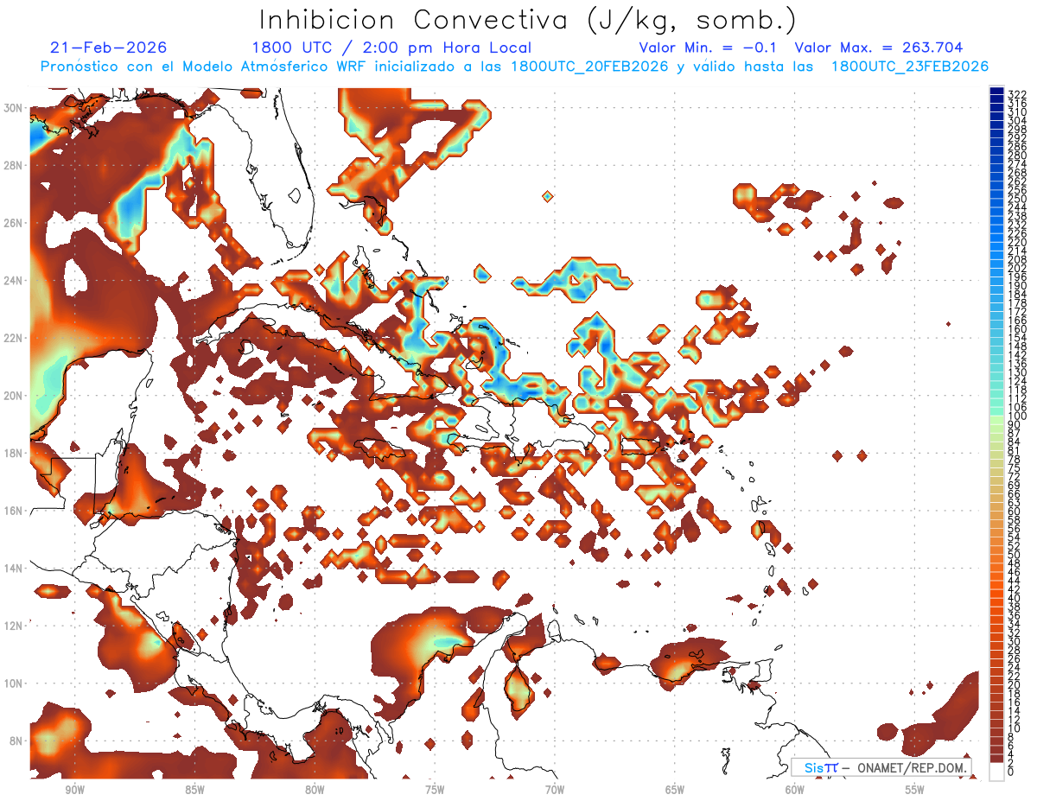This screenshot has height=801, width=1037.
Task: Click the 12N latitude label
Action: (14, 625)
